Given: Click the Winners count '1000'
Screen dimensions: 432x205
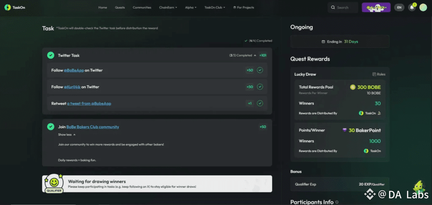Looking at the screenshot, I should pyautogui.click(x=375, y=141).
